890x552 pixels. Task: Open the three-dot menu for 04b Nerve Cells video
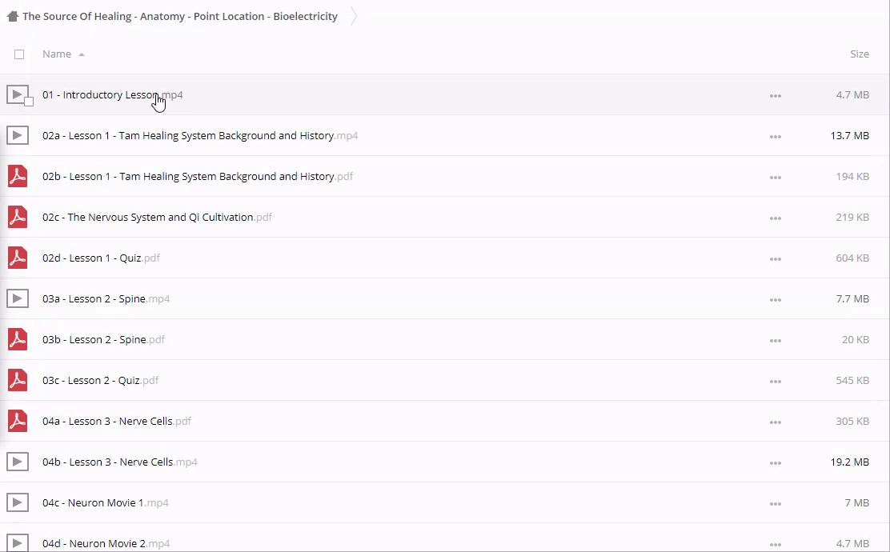tap(775, 463)
